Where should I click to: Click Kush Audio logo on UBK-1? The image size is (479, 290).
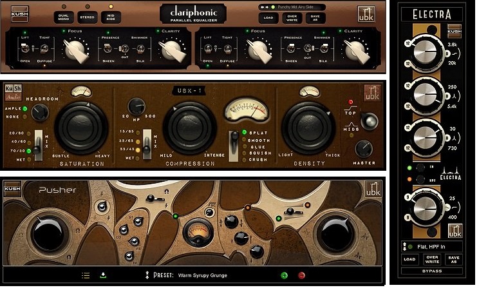pos(14,92)
